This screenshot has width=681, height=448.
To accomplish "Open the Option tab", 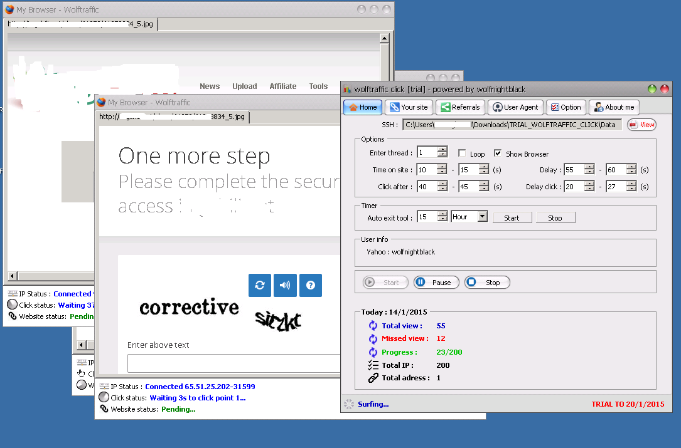I will tap(566, 107).
